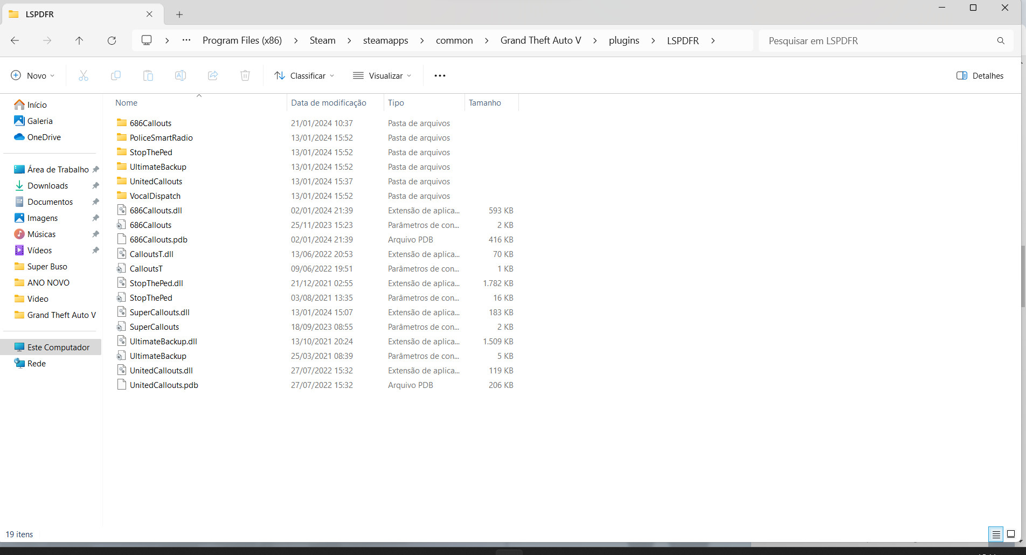This screenshot has height=555, width=1026.
Task: Open the Classificar sort dropdown
Action: [x=304, y=76]
